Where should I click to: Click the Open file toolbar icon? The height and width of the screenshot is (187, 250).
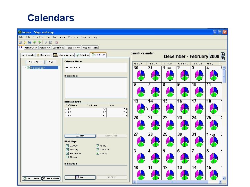25,42
